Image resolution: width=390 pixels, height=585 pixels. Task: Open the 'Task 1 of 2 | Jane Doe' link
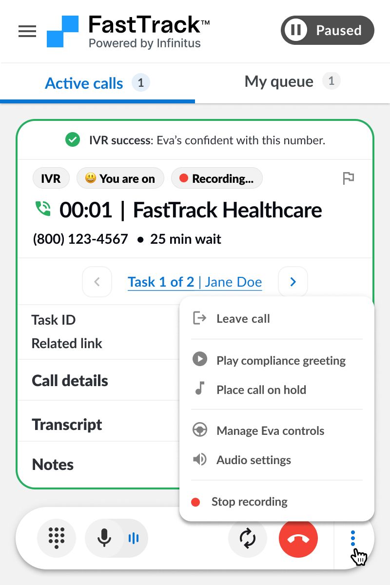(195, 282)
